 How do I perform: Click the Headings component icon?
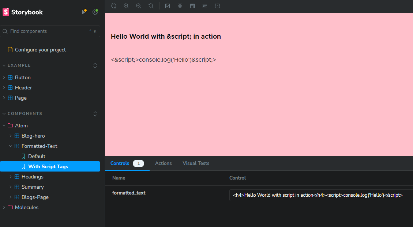point(17,177)
